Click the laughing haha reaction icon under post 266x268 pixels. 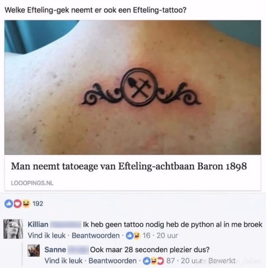coord(26,204)
